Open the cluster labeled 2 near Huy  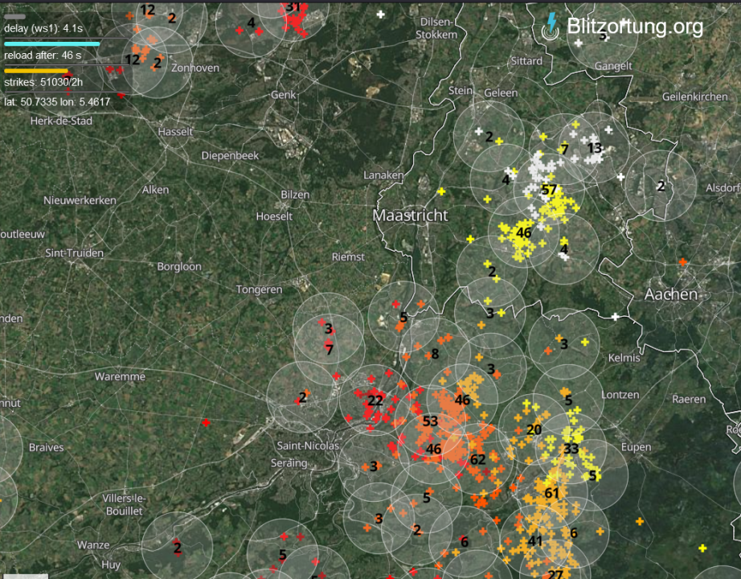click(178, 548)
